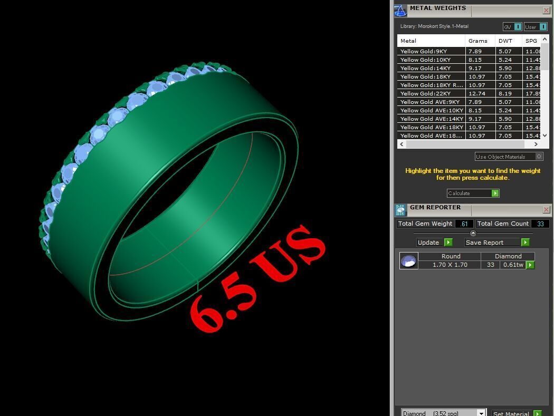Click the Total Gem Count value 33
The width and height of the screenshot is (554, 416).
(x=540, y=224)
